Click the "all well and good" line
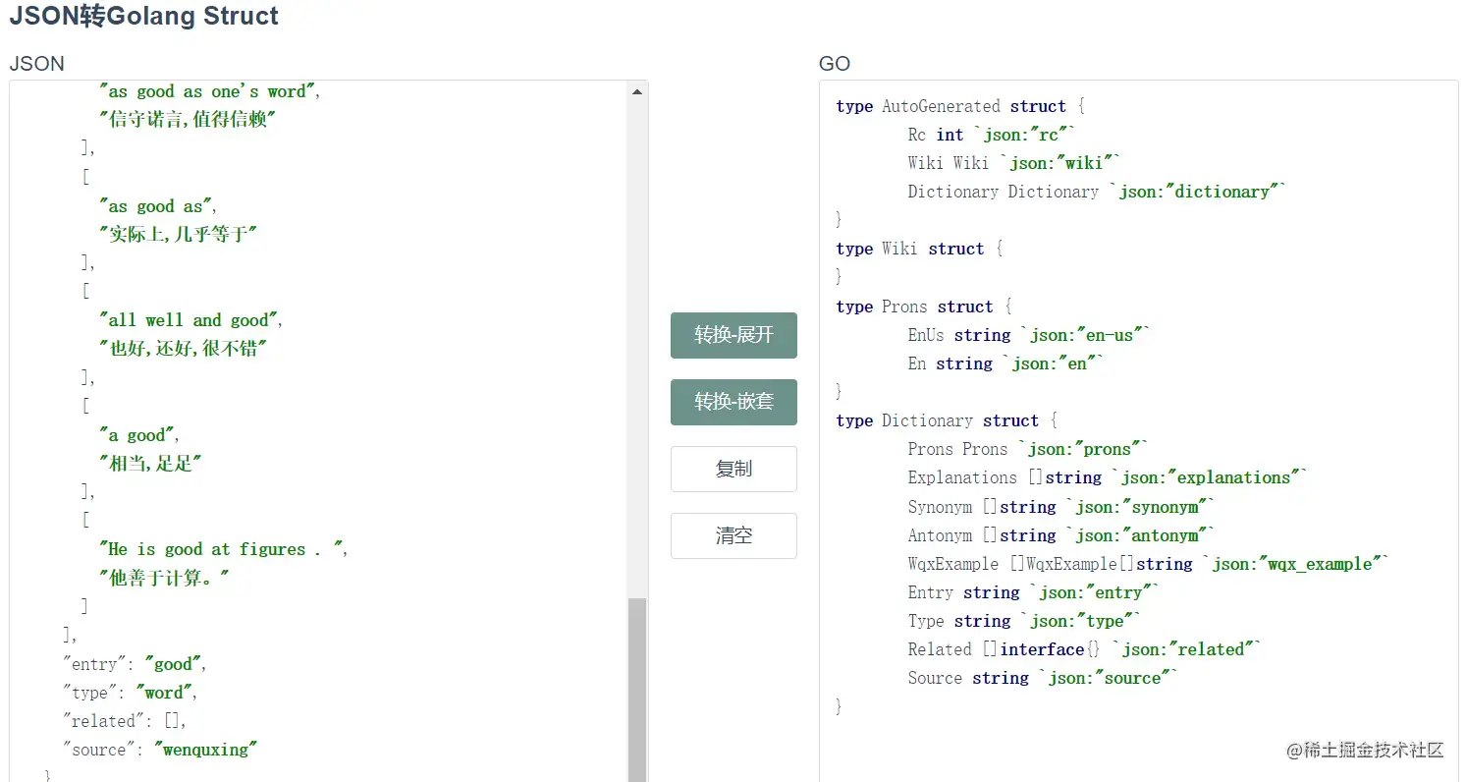The image size is (1466, 782). (x=191, y=320)
